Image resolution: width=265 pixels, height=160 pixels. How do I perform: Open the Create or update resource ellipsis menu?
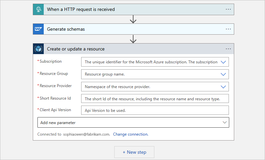pyautogui.click(x=228, y=49)
